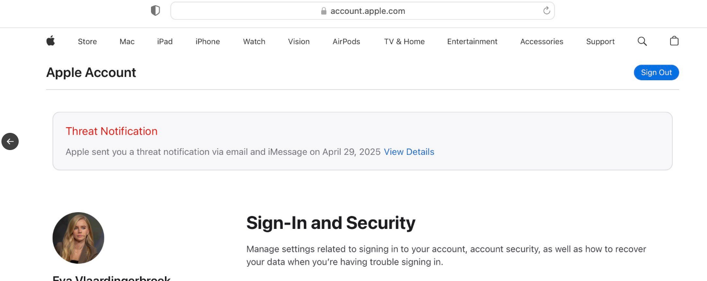Reload the page with refresh icon
Image resolution: width=707 pixels, height=281 pixels.
click(x=546, y=11)
